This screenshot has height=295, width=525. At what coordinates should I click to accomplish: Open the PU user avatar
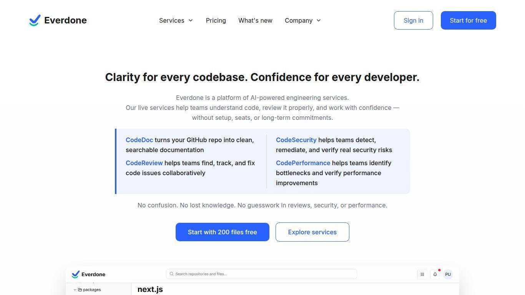(448, 274)
